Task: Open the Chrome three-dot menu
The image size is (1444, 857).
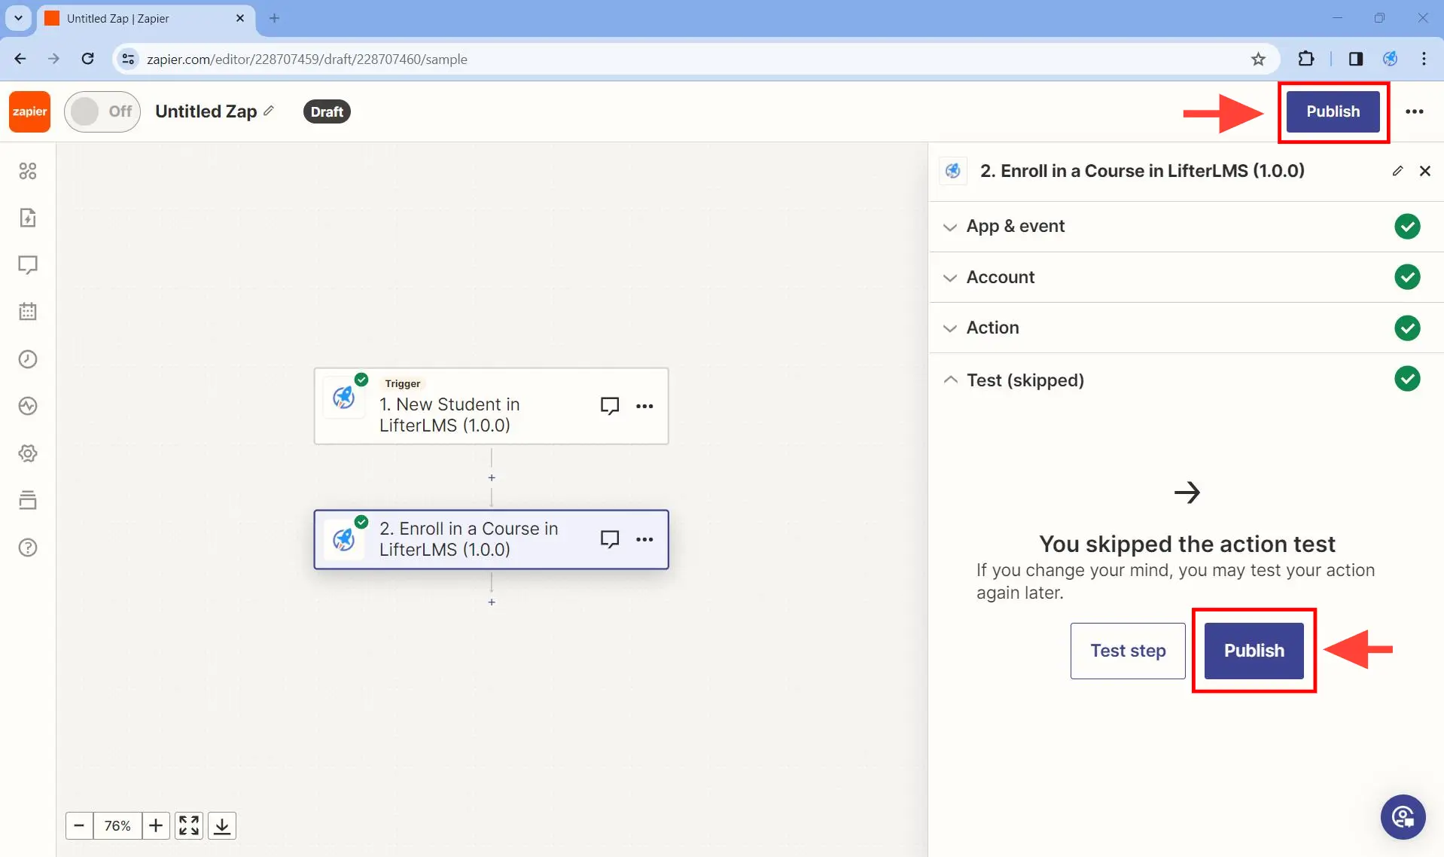Action: (1424, 59)
